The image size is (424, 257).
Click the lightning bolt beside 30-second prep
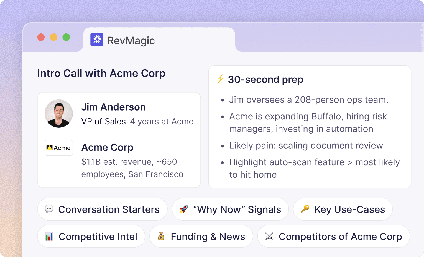point(220,79)
